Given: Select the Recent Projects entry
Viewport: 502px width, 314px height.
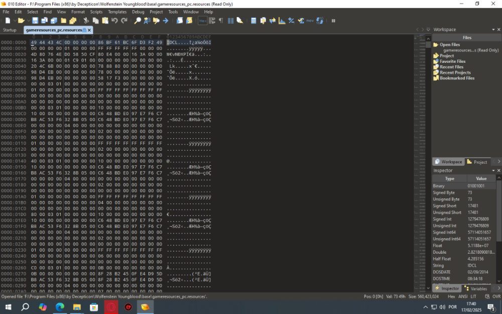Looking at the screenshot, I should click(455, 72).
